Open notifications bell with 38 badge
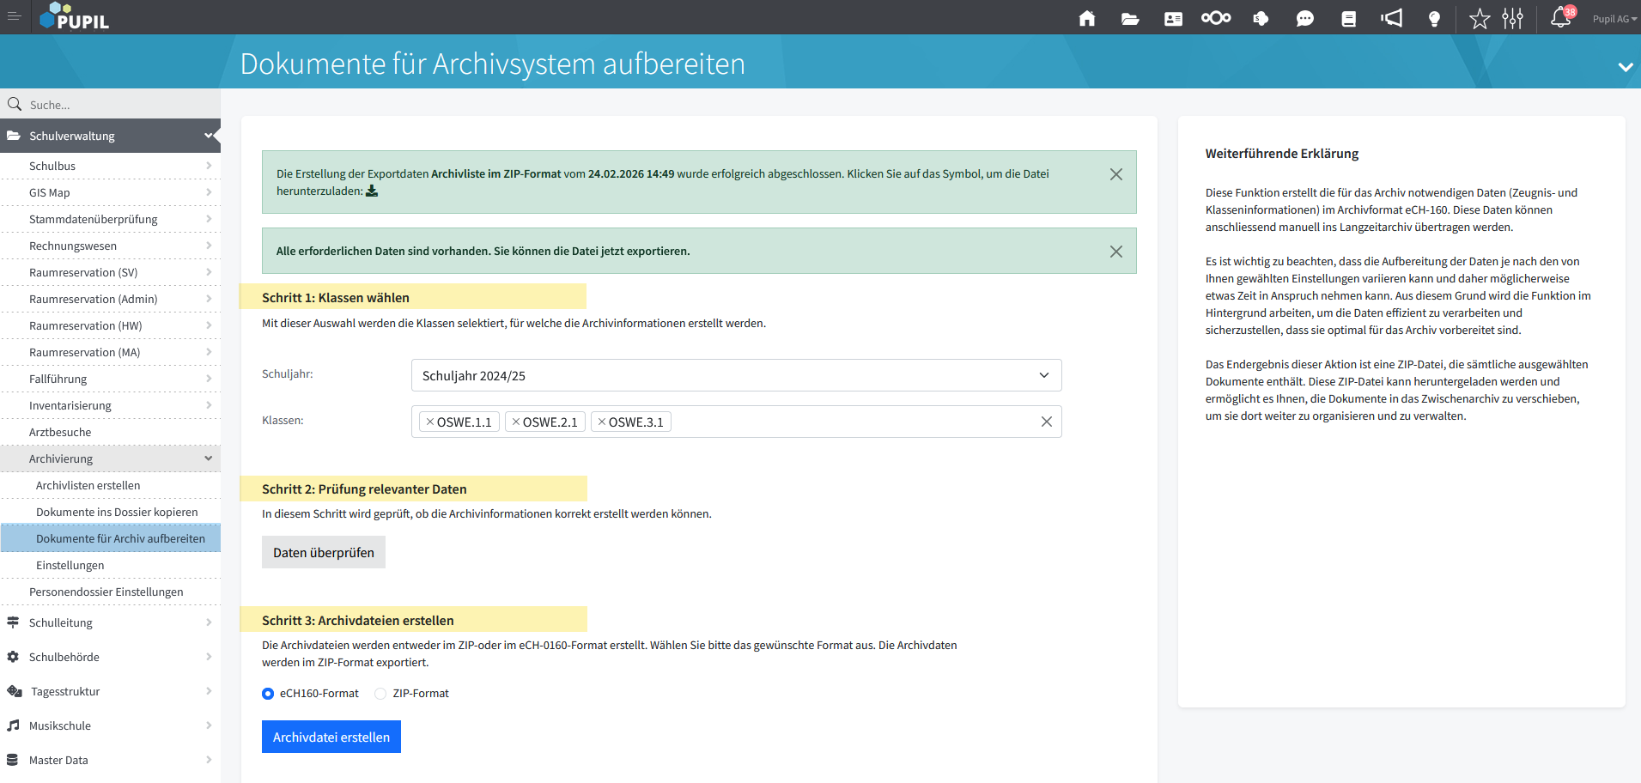This screenshot has width=1641, height=783. [1560, 17]
